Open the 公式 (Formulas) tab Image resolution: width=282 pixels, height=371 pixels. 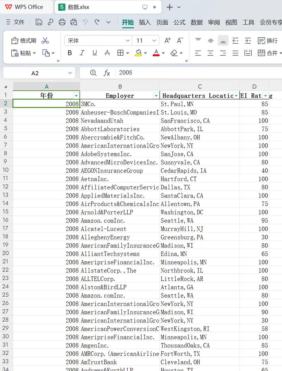point(179,22)
